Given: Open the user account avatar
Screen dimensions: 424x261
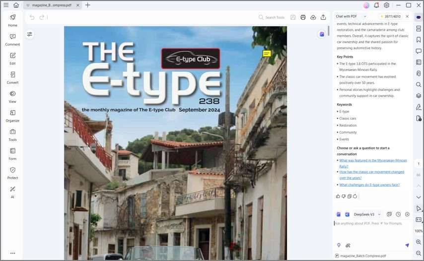Looking at the screenshot, I should [366, 5].
